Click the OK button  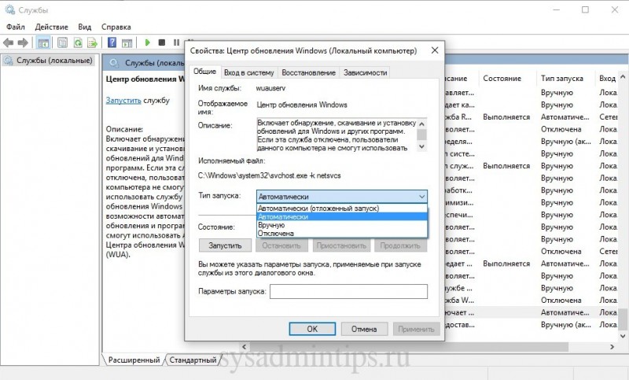coord(312,329)
